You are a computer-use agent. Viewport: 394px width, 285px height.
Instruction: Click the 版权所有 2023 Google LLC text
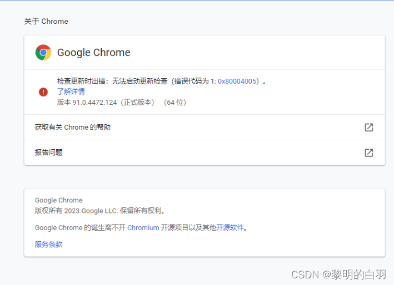pyautogui.click(x=100, y=211)
